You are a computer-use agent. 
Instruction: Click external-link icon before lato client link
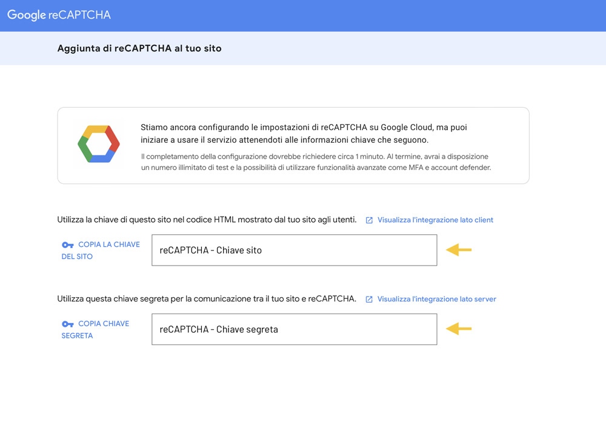coord(369,220)
